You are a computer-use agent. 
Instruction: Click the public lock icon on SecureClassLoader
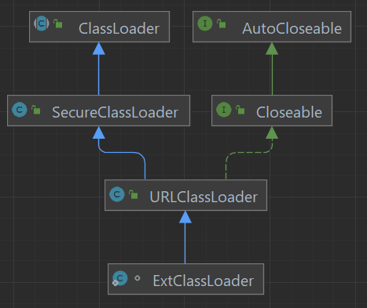[36, 110]
